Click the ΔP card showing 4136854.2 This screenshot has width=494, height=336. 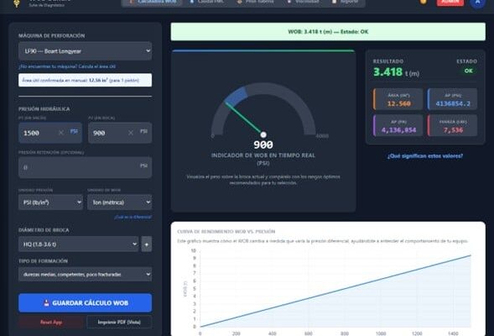pyautogui.click(x=452, y=99)
